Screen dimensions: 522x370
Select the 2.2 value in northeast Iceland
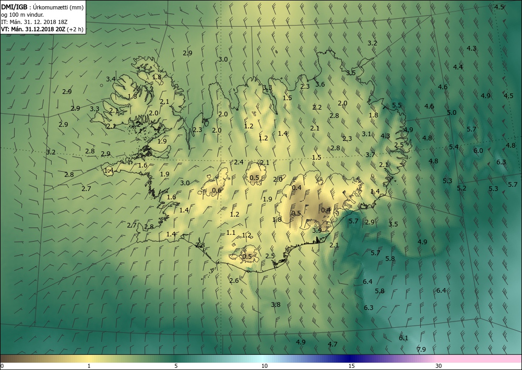tap(317, 107)
